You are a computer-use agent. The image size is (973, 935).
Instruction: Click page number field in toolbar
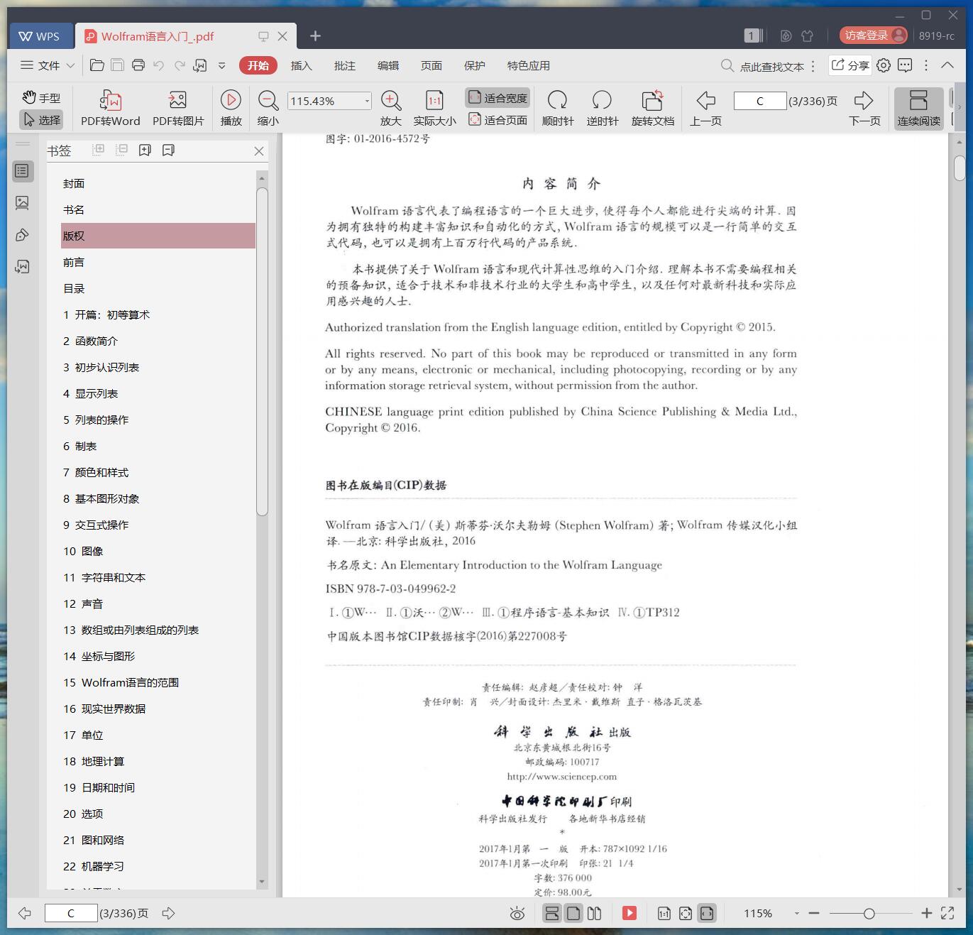pyautogui.click(x=759, y=101)
